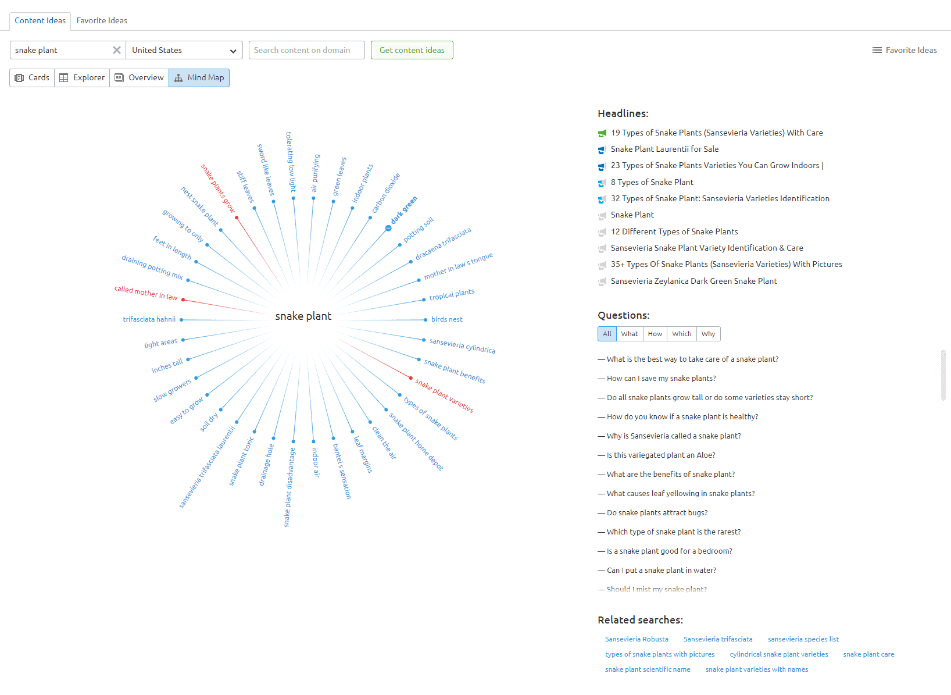Click megaphone icon beside Snake Plant headline

[602, 216]
